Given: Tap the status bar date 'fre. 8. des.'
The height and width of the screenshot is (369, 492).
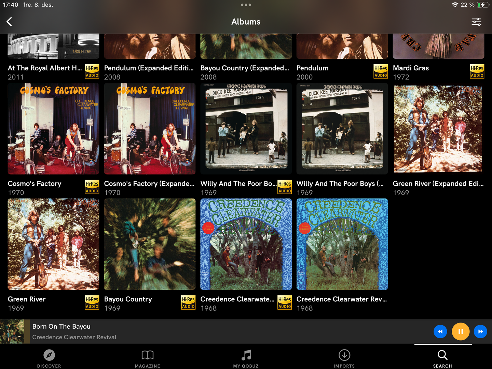Looking at the screenshot, I should 38,5.
